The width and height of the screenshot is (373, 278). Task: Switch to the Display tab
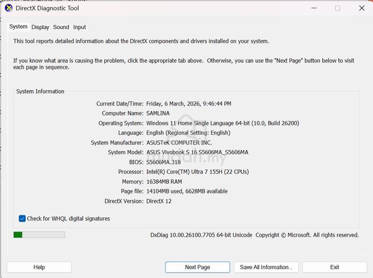click(40, 27)
